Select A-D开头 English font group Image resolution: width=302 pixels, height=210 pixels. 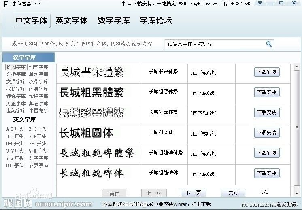[16, 129]
